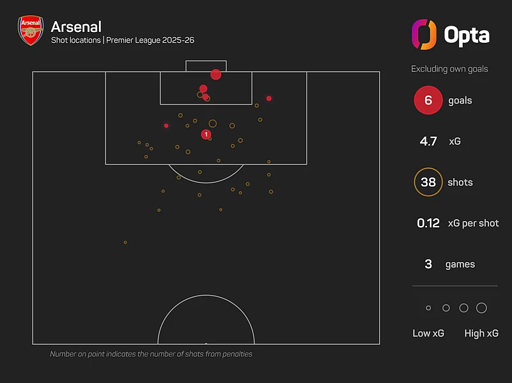Click the Premier League 2025-26 label
512x383 pixels.
(150, 40)
